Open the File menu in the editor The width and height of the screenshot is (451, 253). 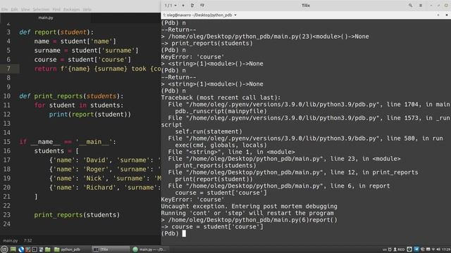(4, 9)
